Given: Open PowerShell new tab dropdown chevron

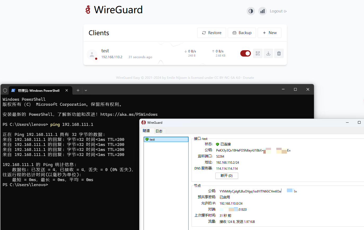Looking at the screenshot, I should tap(86, 90).
